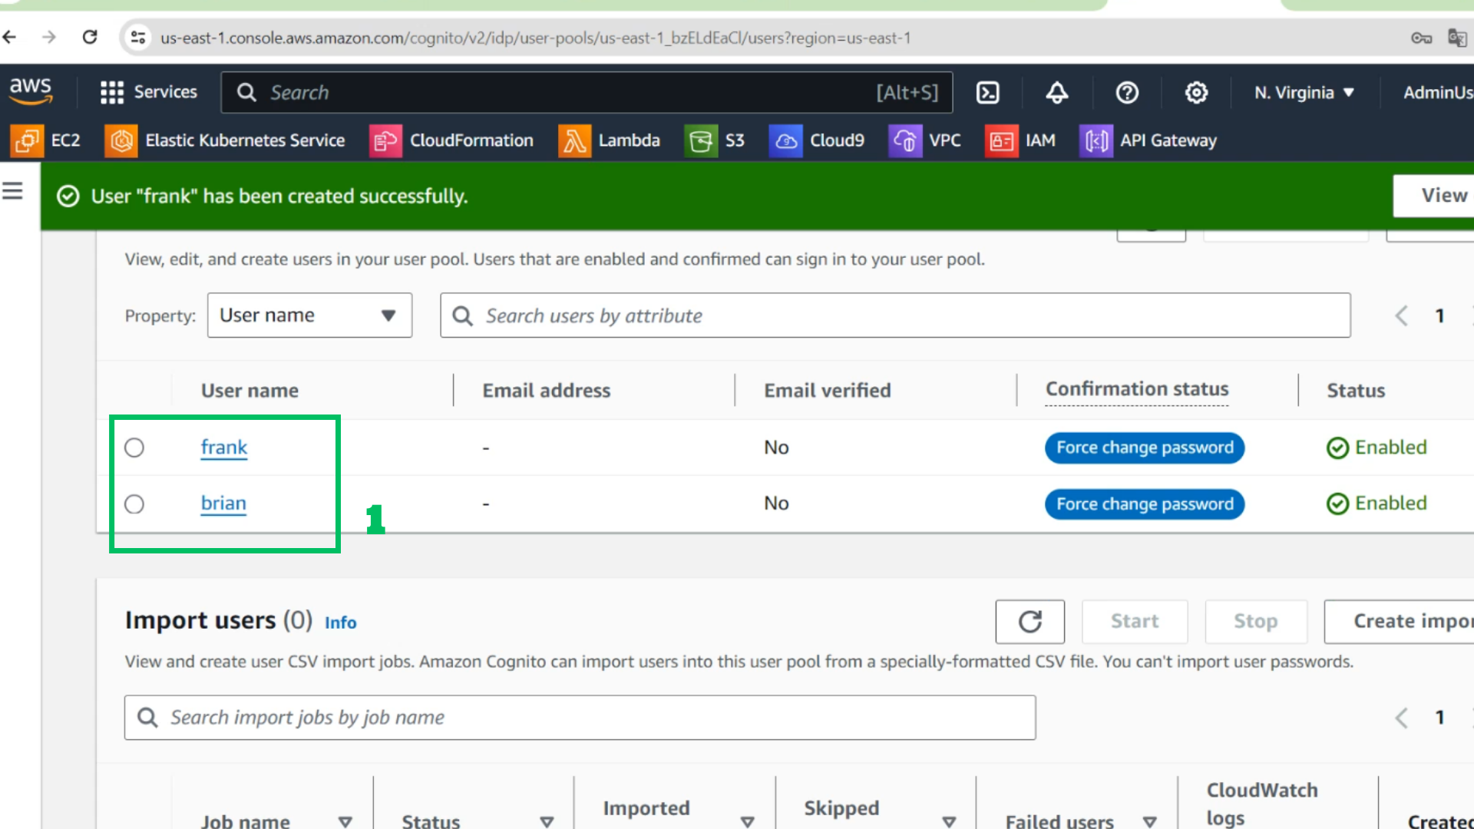The width and height of the screenshot is (1474, 829).
Task: Open the help question mark icon
Action: [x=1127, y=93]
